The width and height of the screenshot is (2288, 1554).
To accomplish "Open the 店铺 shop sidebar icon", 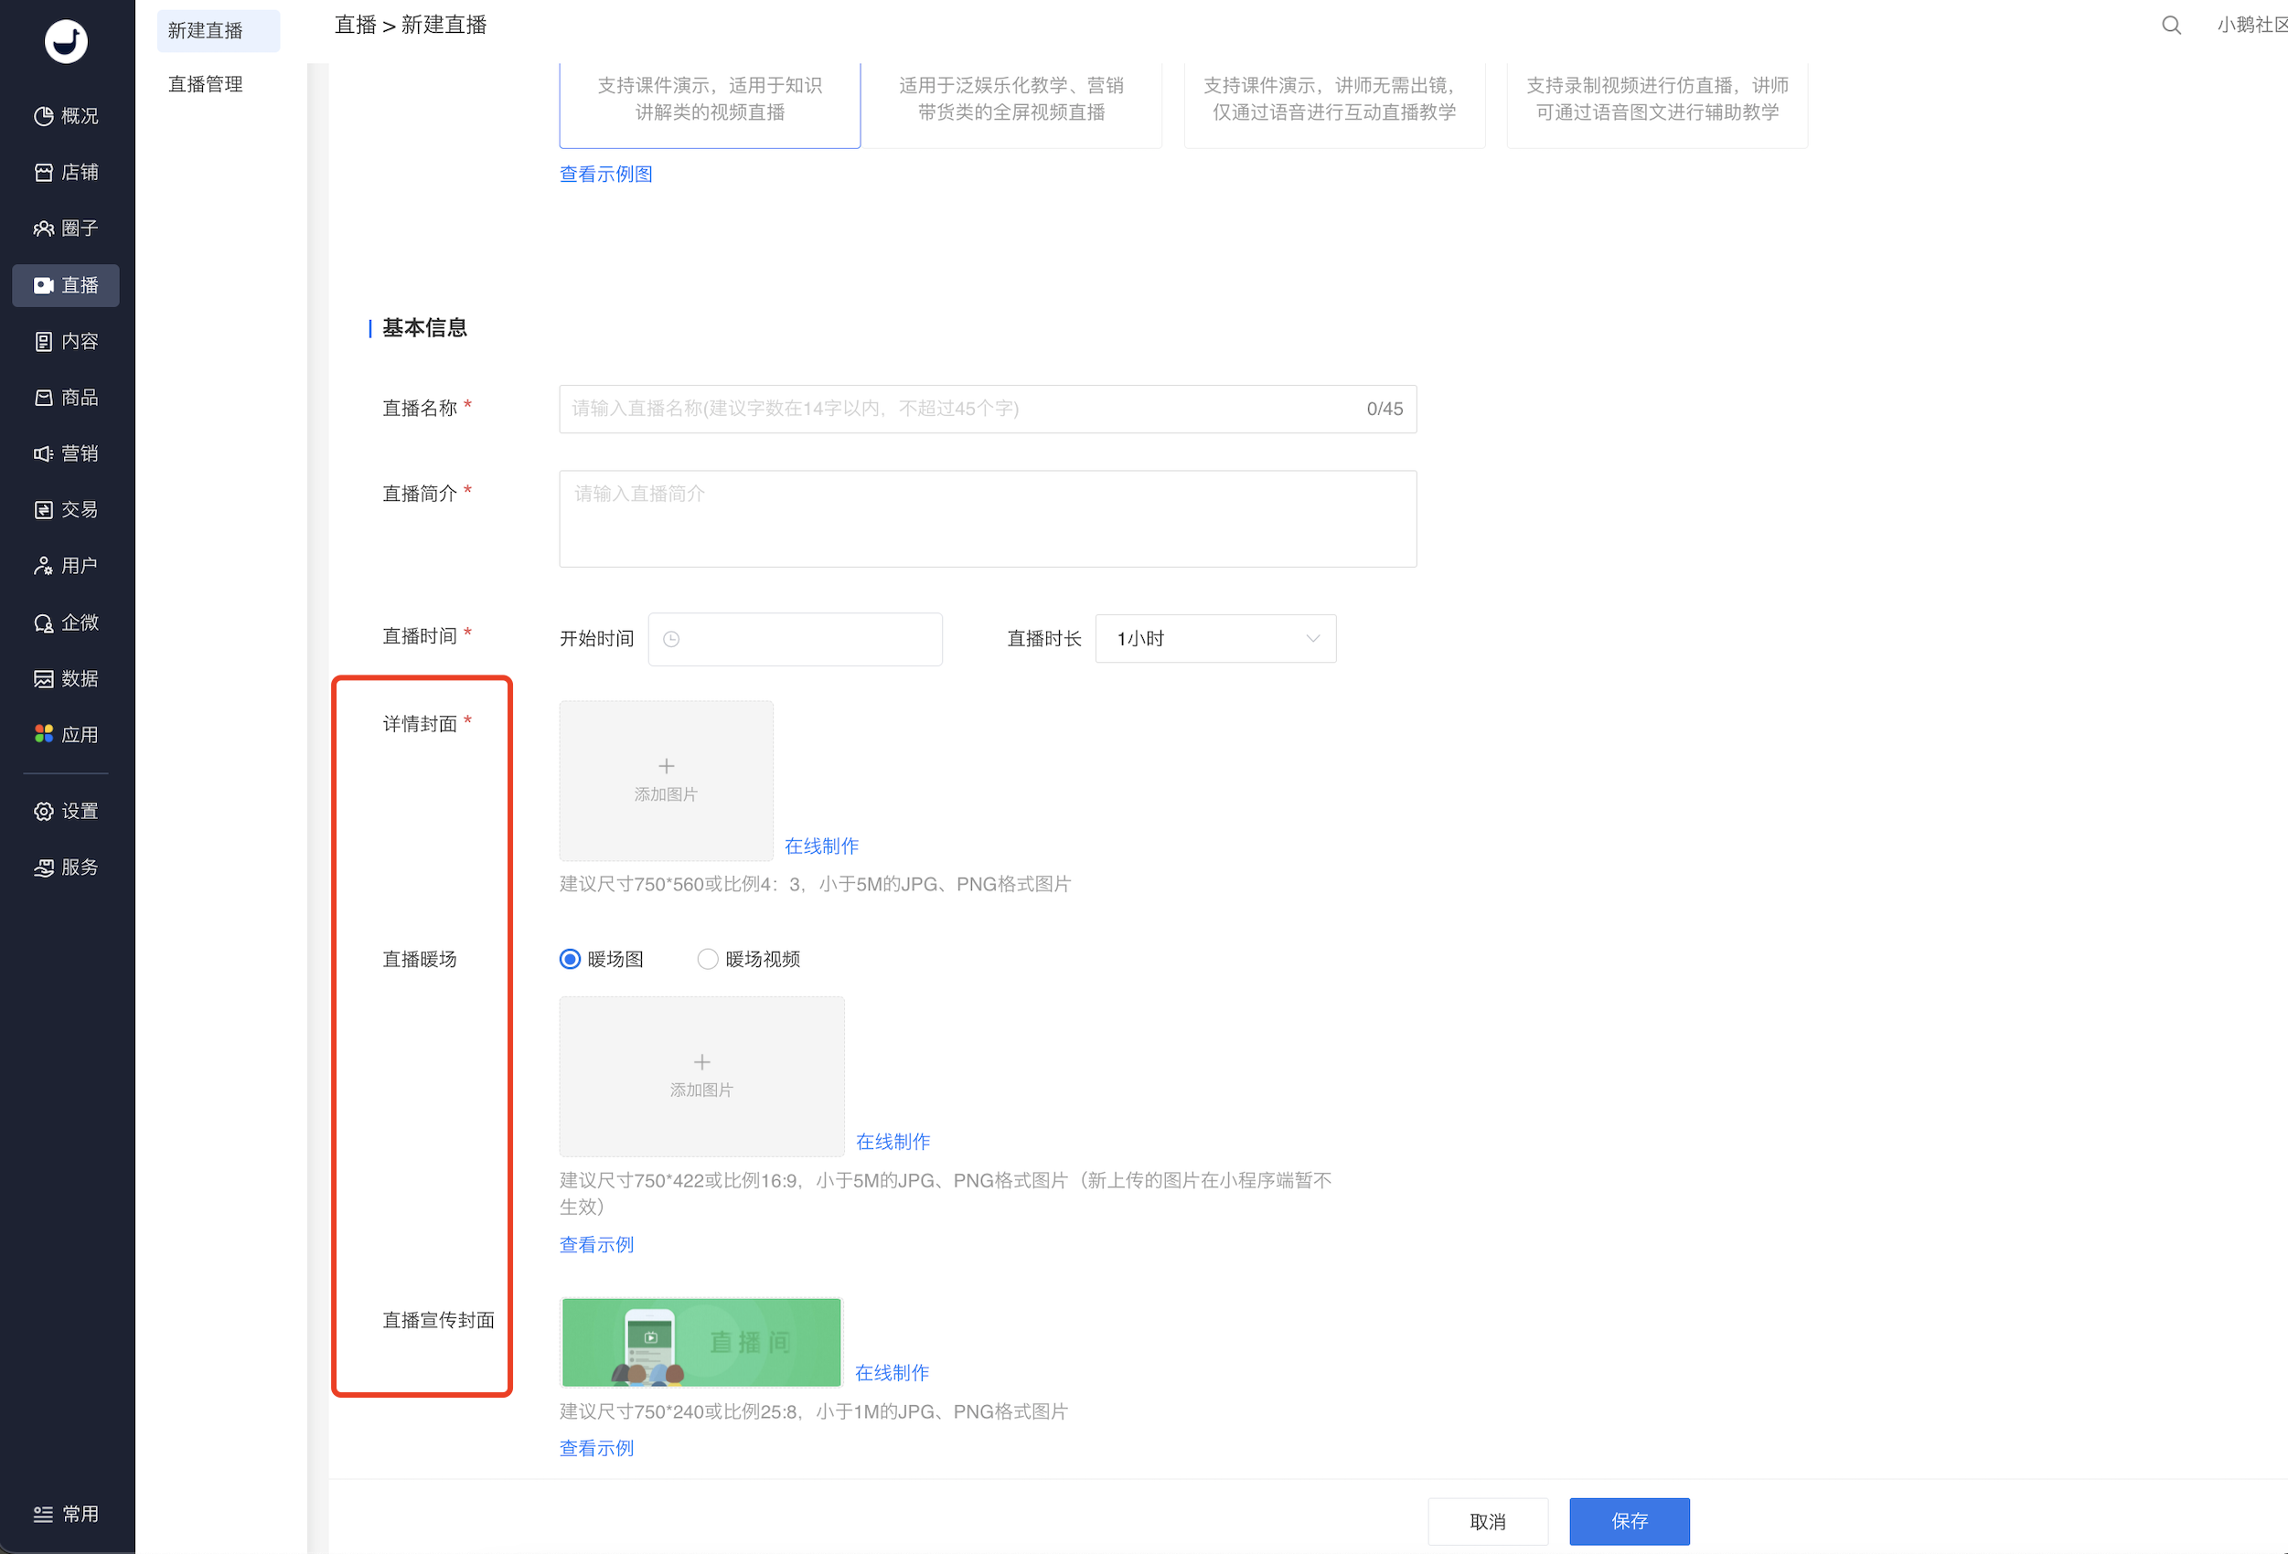I will [43, 172].
